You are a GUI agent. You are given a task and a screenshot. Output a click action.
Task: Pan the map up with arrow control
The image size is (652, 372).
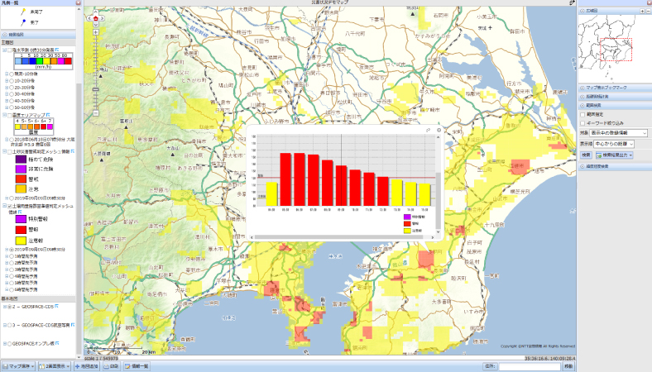coord(96,12)
